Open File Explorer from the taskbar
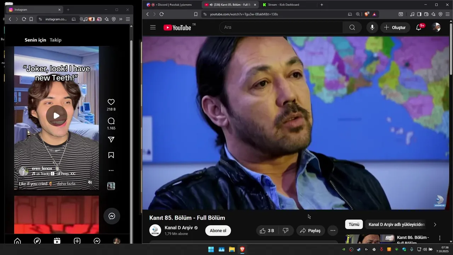The height and width of the screenshot is (255, 453). coord(232,249)
